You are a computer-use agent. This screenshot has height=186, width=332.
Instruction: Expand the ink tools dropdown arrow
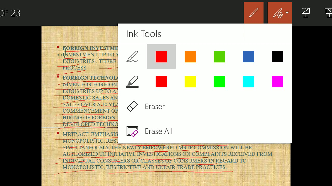tap(287, 13)
